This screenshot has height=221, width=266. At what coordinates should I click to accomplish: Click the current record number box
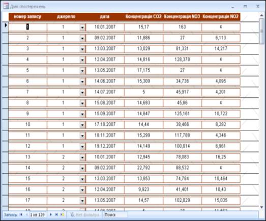(x=38, y=215)
